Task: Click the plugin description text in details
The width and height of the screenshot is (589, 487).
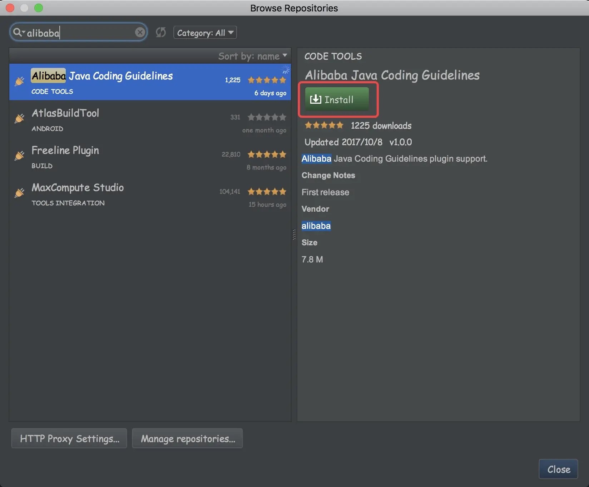Action: [x=394, y=159]
